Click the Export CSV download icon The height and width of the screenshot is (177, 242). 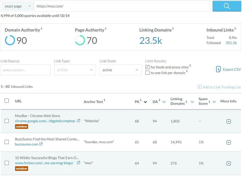pyautogui.click(x=218, y=69)
